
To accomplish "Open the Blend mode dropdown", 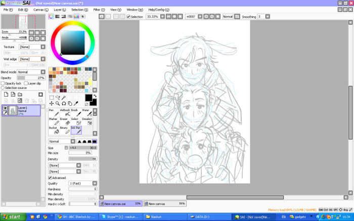I will [29, 72].
